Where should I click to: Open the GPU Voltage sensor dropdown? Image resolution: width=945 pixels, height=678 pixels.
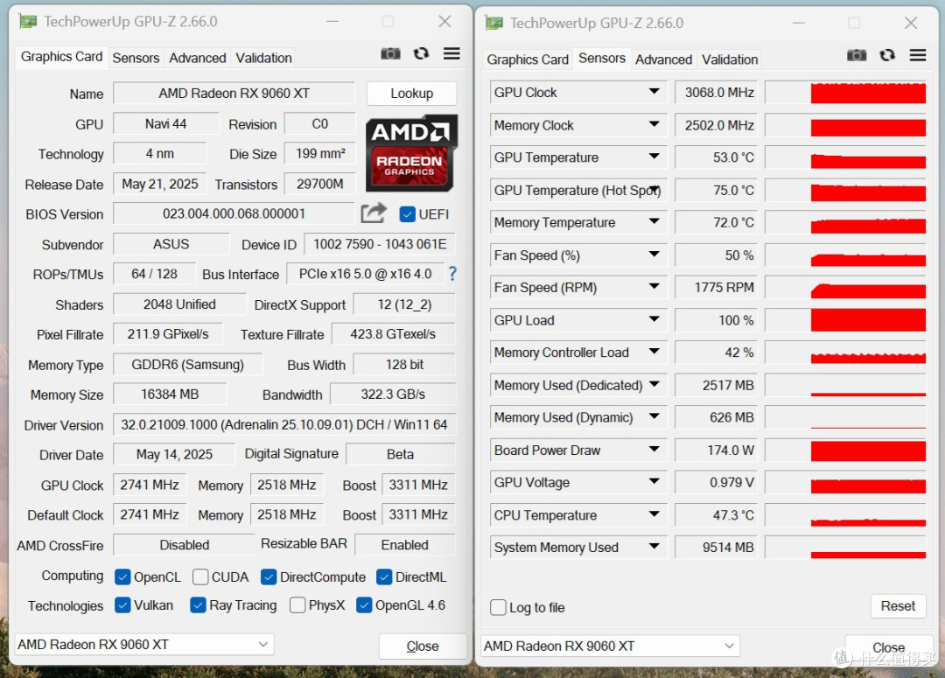point(654,481)
